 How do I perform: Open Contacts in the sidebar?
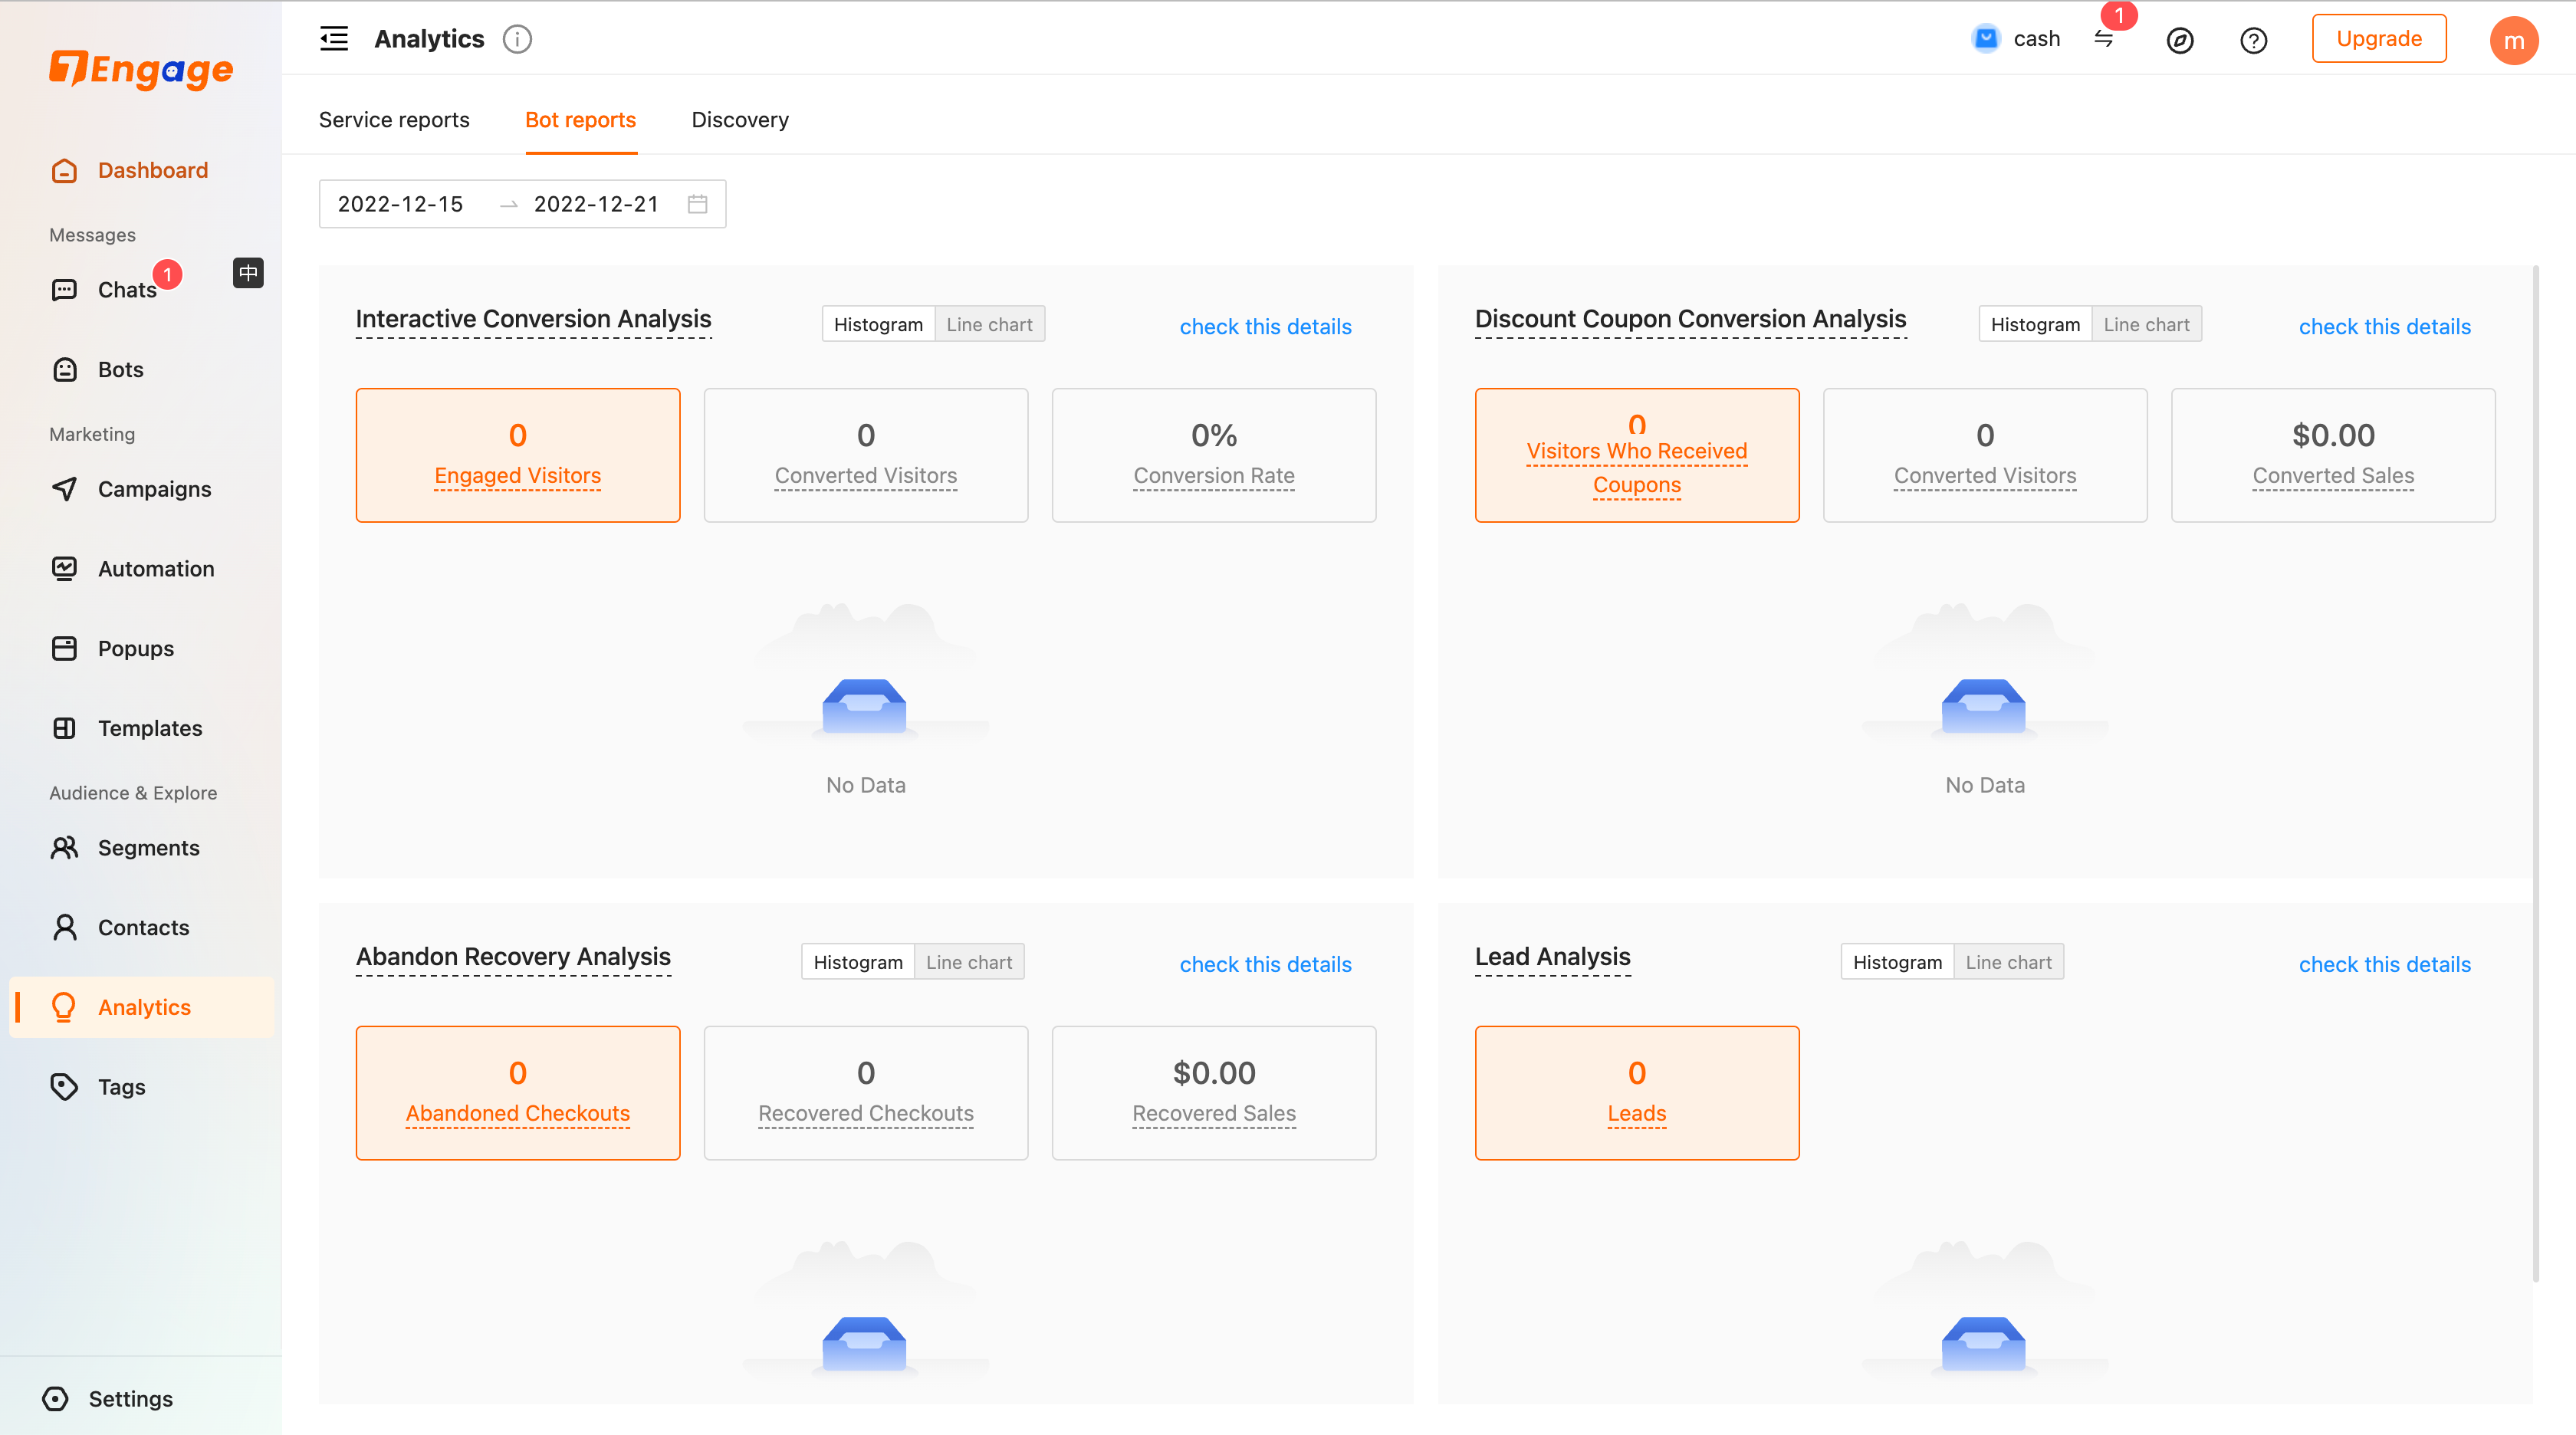pyautogui.click(x=141, y=928)
